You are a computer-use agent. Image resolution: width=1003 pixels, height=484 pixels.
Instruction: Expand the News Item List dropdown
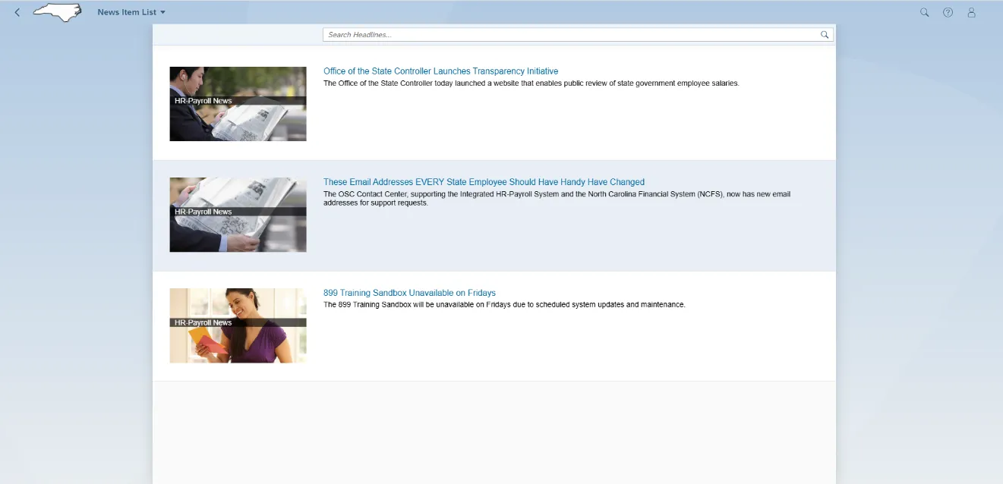point(131,12)
